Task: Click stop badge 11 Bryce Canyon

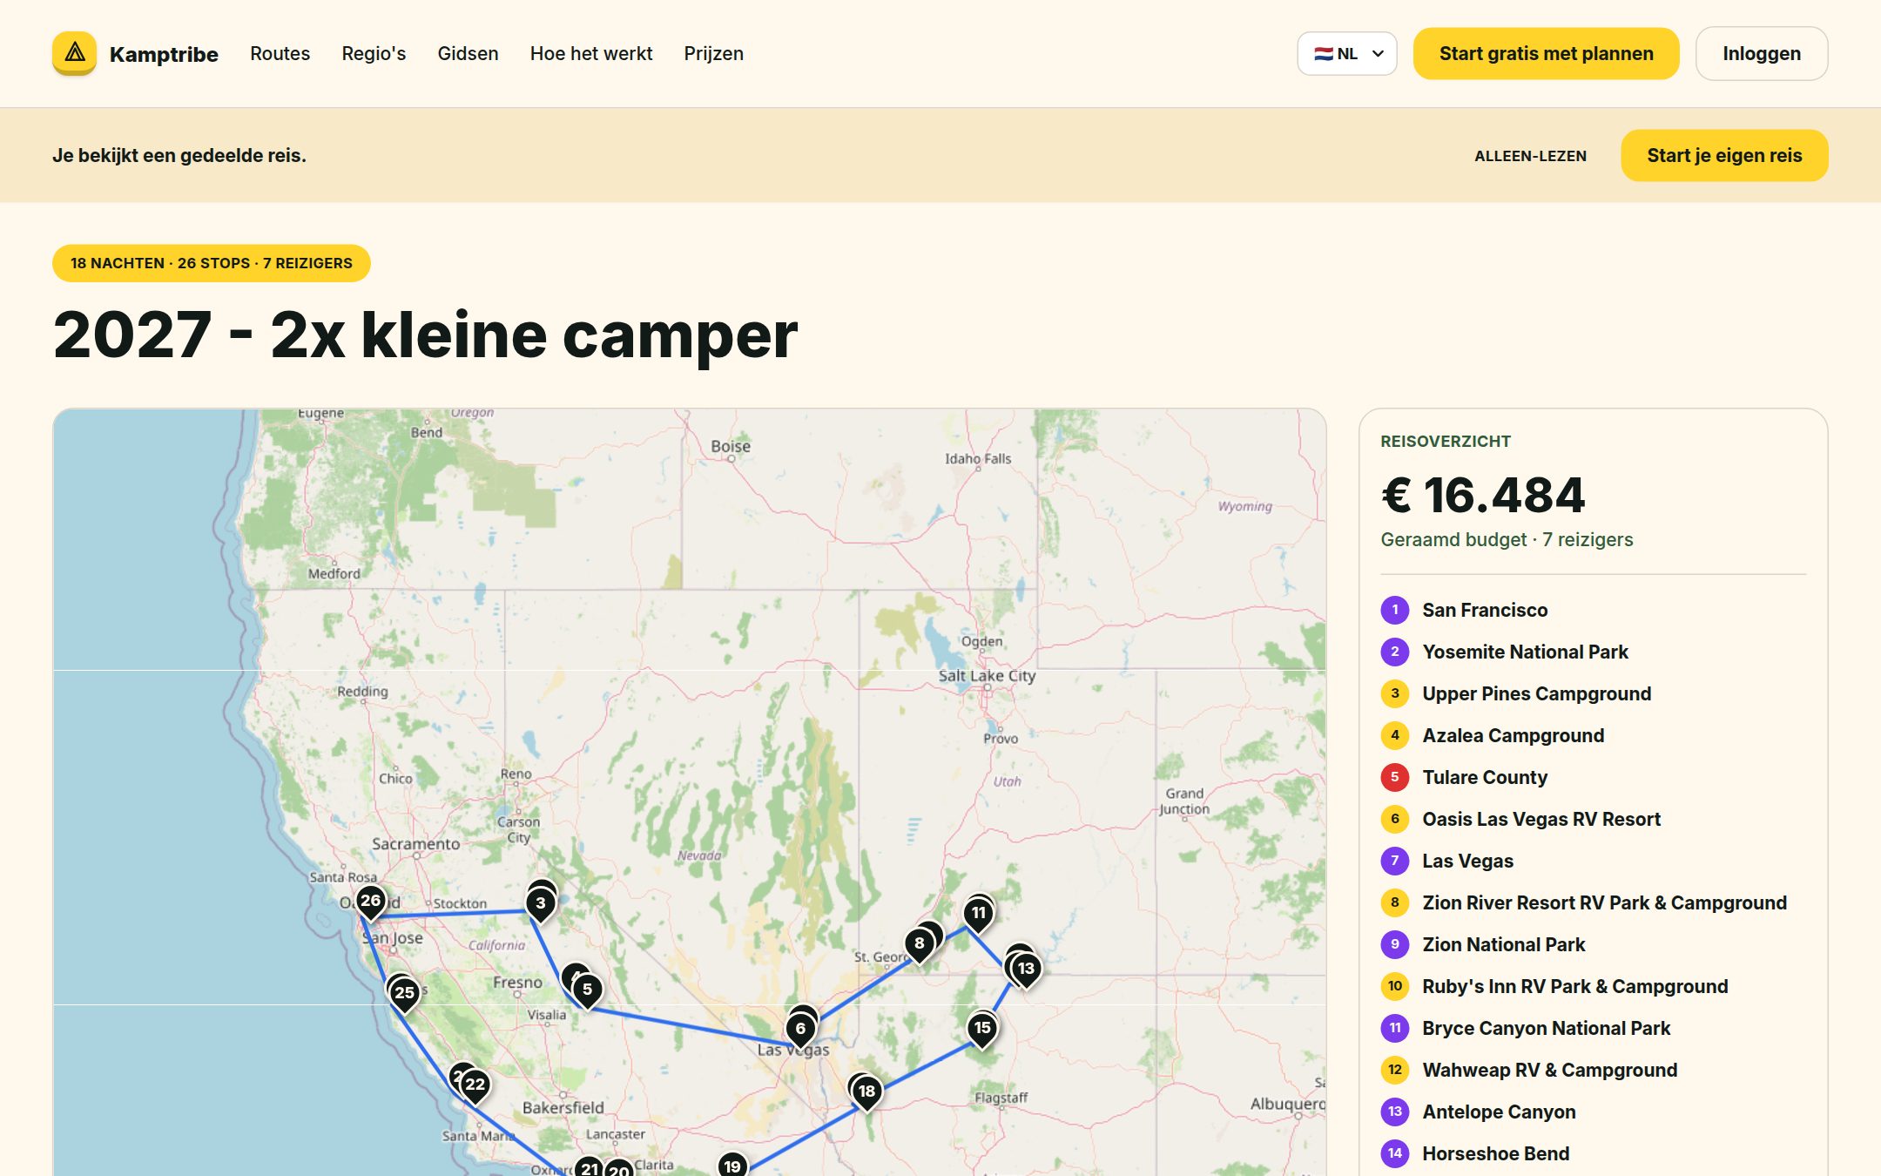Action: click(x=1394, y=1028)
